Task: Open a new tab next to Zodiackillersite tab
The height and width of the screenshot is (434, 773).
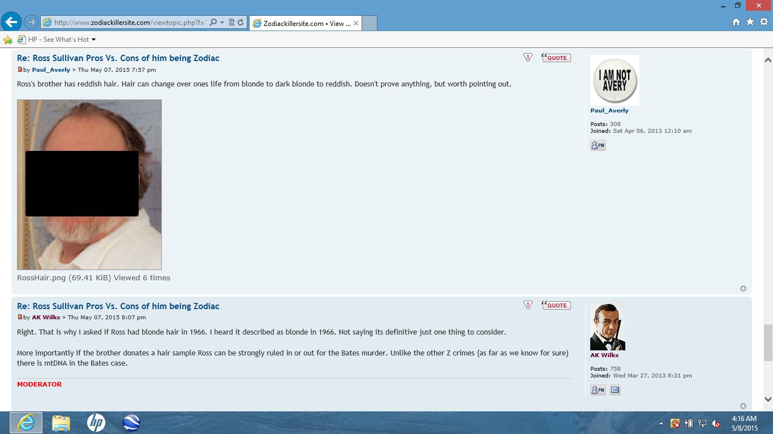Action: tap(369, 23)
